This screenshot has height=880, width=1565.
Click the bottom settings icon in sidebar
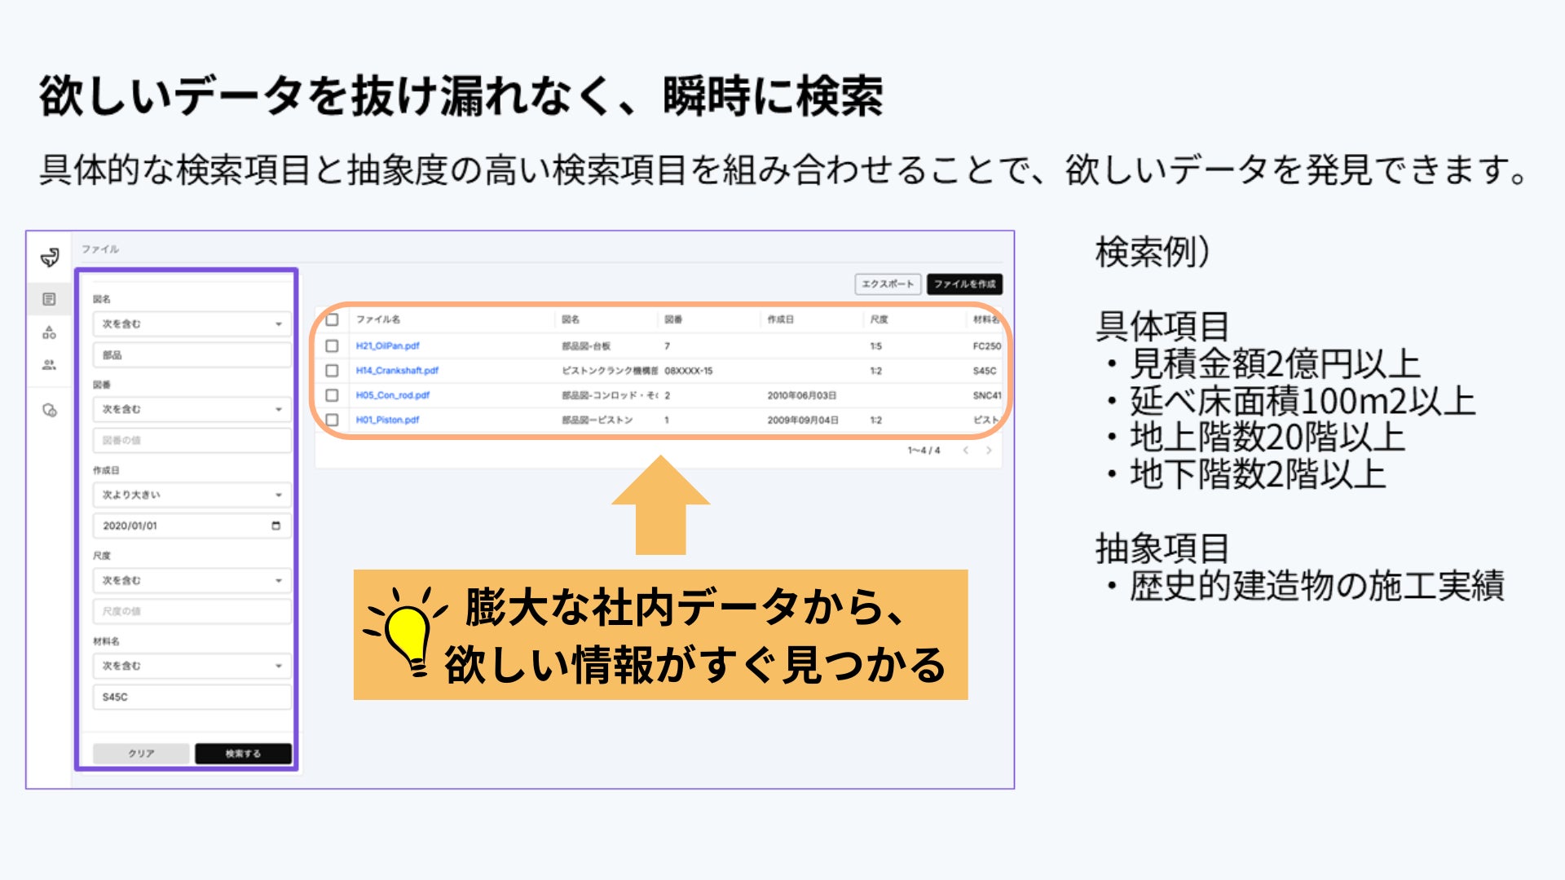pyautogui.click(x=50, y=411)
